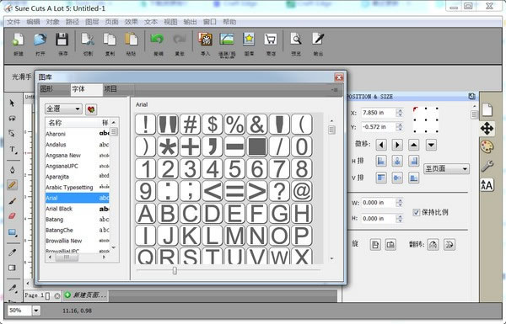Click the green Undo arrow icon
The image size is (506, 324).
[158, 40]
